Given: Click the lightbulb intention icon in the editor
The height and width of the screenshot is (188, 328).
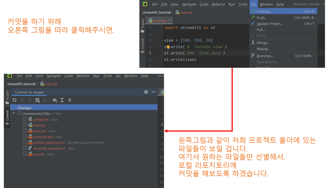Looking at the screenshot, I should click(168, 47).
